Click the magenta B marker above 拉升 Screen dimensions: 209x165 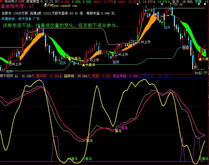[116, 57]
